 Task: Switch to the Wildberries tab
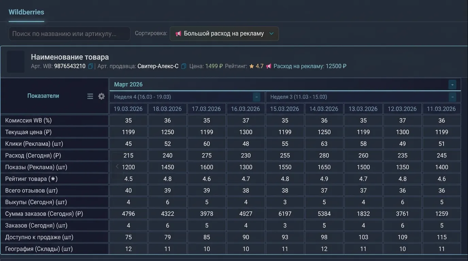(26, 12)
